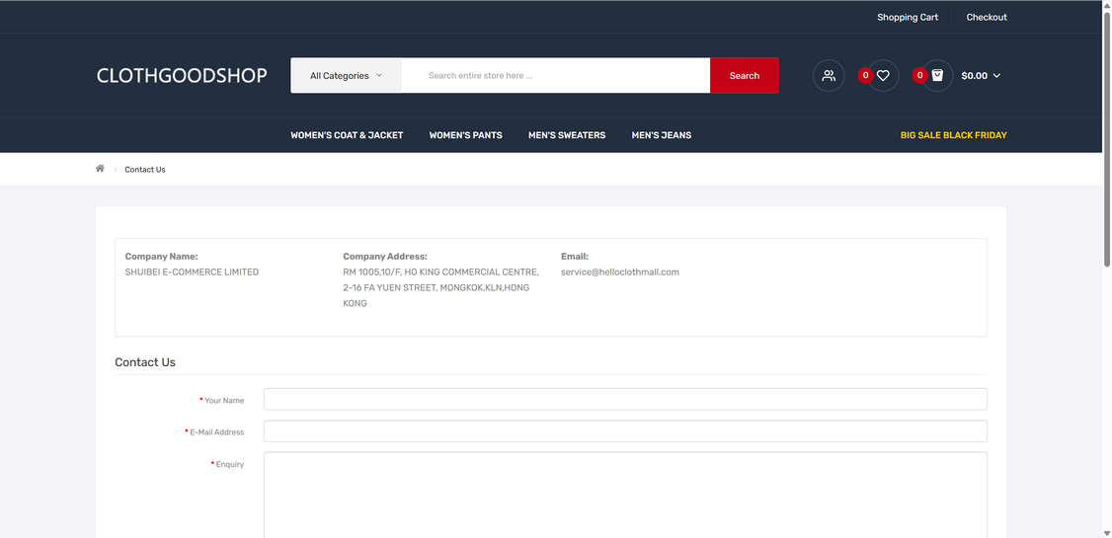The height and width of the screenshot is (538, 1112).
Task: Open the Women's Pants category
Action: [x=465, y=135]
